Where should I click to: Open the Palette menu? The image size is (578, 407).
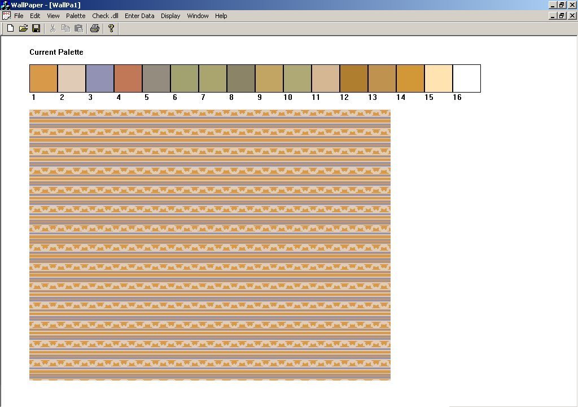(x=76, y=16)
